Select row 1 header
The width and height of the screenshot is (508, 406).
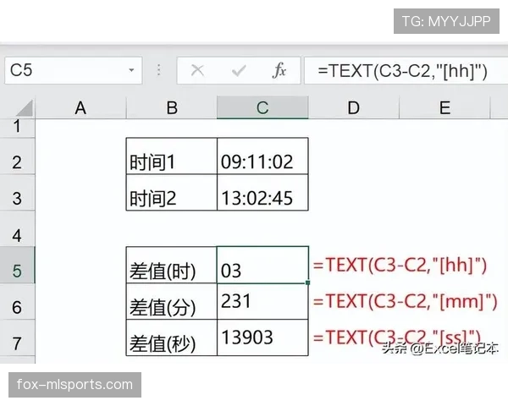pyautogui.click(x=17, y=128)
